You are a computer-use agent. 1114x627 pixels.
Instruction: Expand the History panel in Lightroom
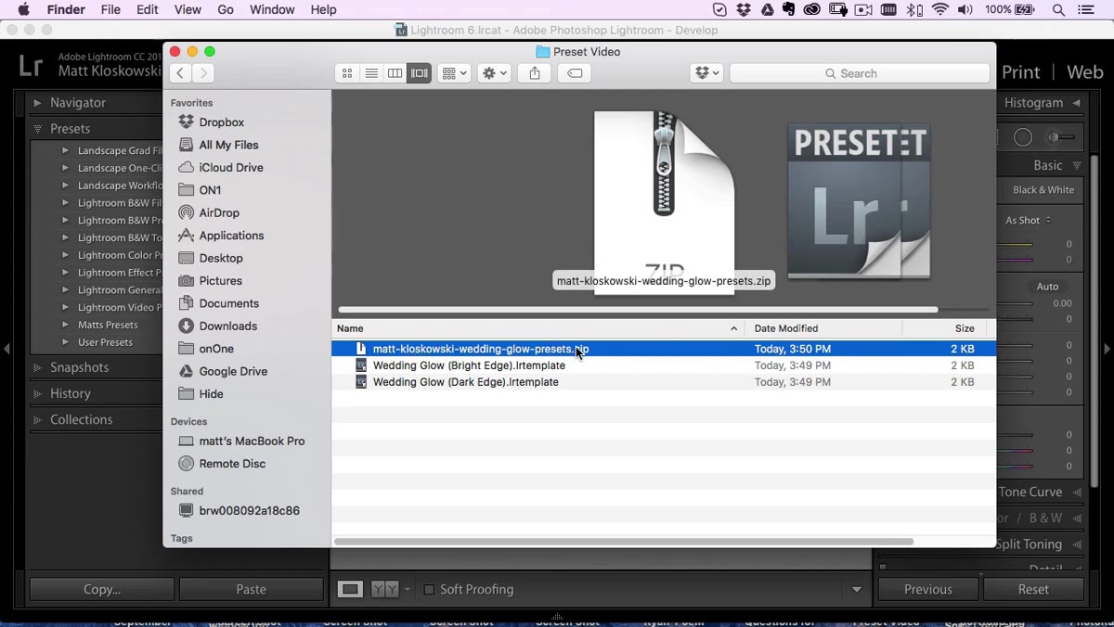tap(37, 394)
